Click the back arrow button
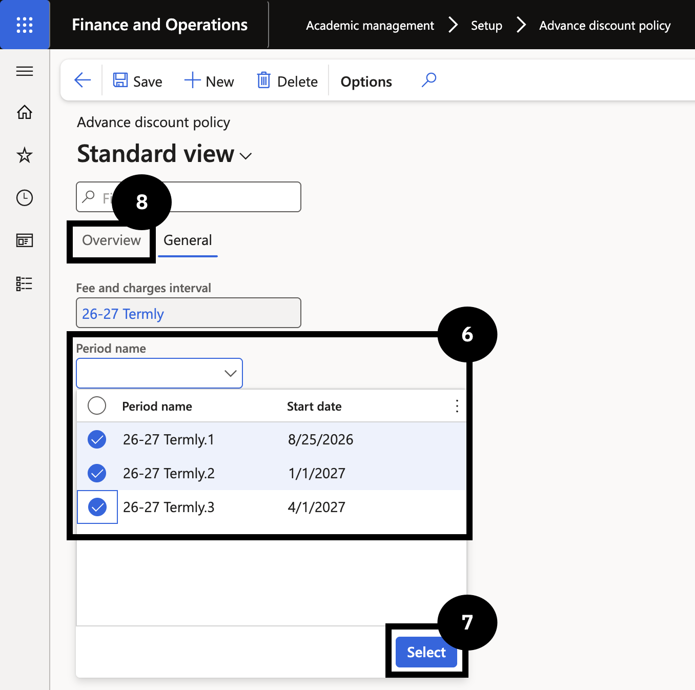 (83, 80)
